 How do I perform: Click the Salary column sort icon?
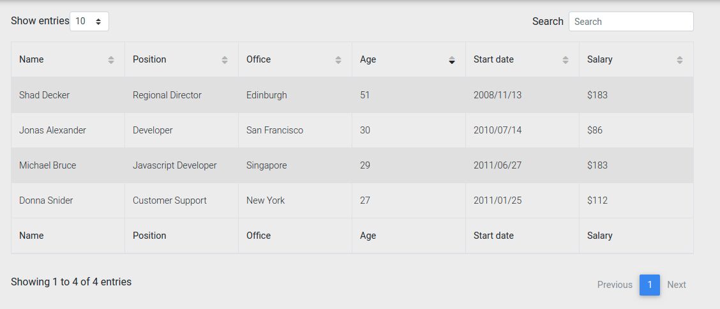[680, 59]
